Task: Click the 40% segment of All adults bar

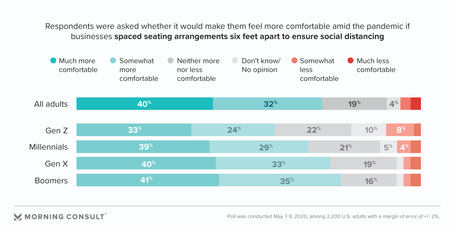Action: pos(144,104)
